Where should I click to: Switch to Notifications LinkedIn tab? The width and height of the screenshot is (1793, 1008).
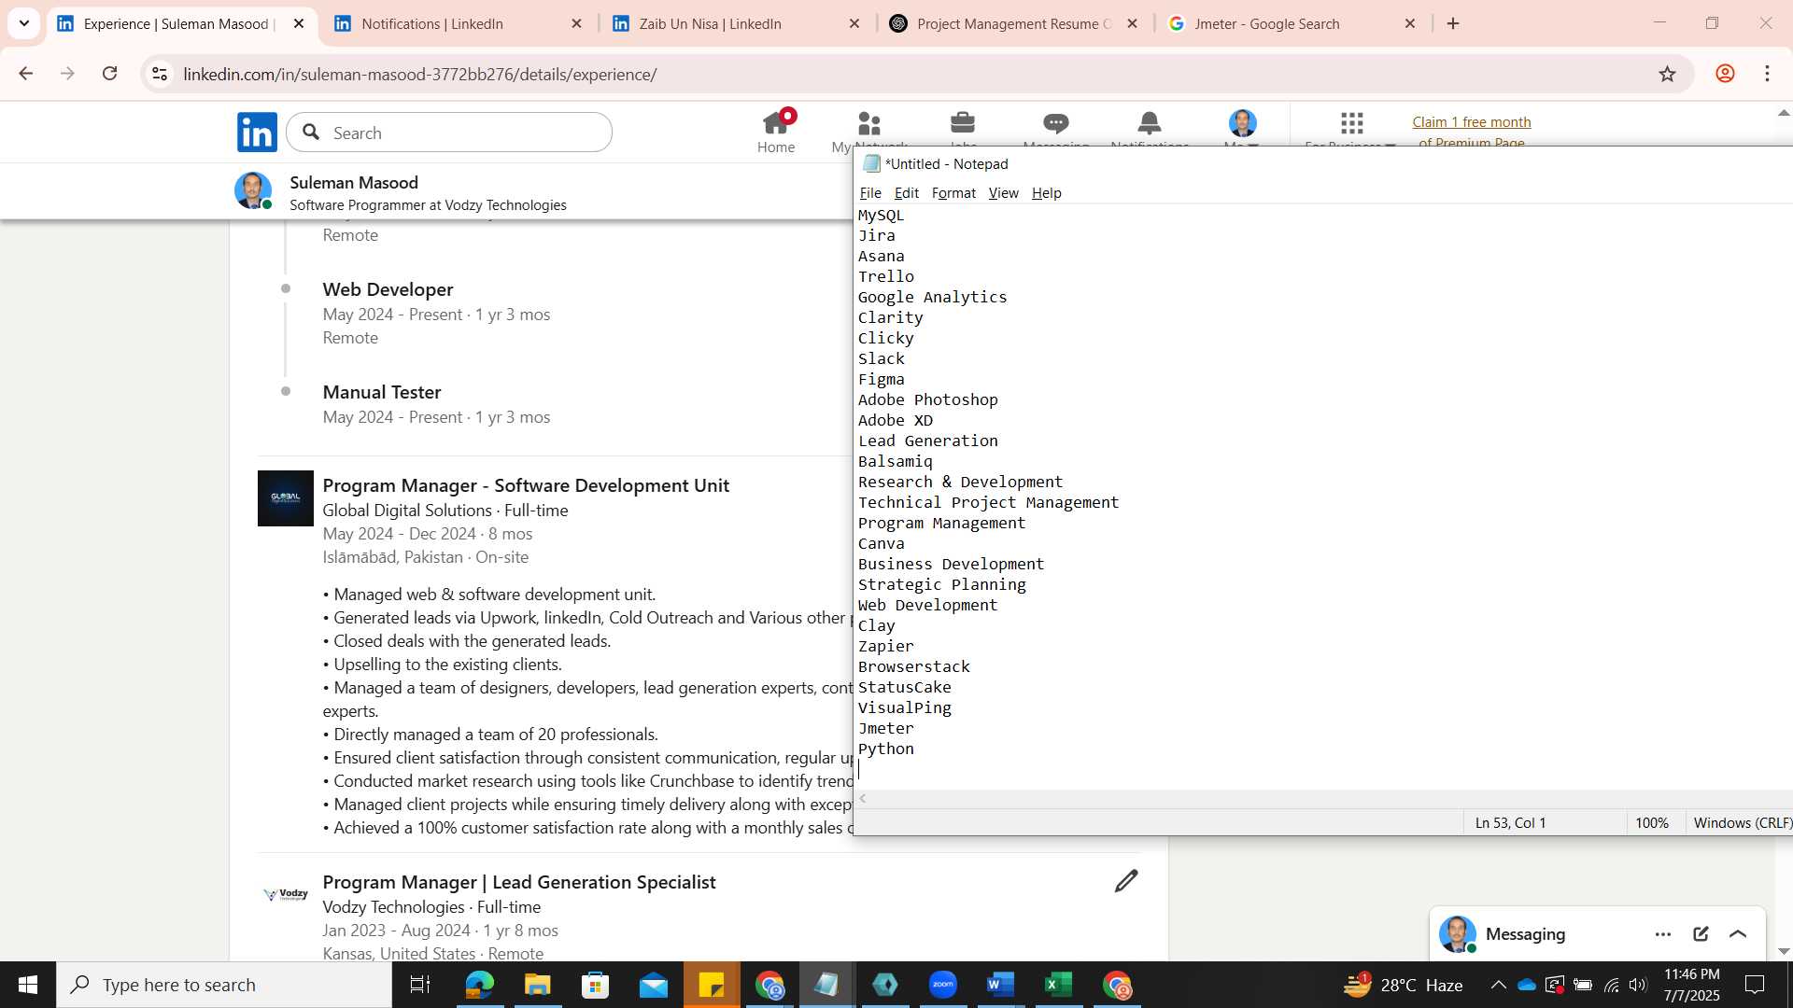(x=458, y=23)
